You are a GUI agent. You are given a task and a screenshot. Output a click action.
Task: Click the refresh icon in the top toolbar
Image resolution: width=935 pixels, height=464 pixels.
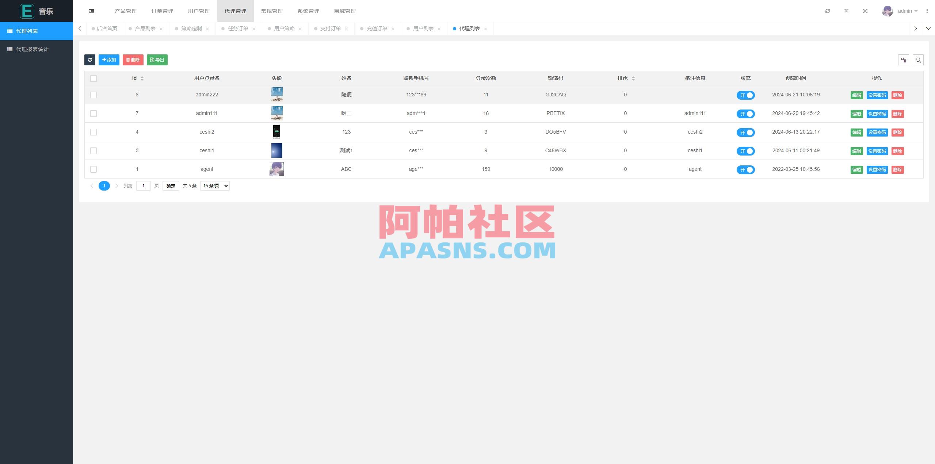(828, 11)
